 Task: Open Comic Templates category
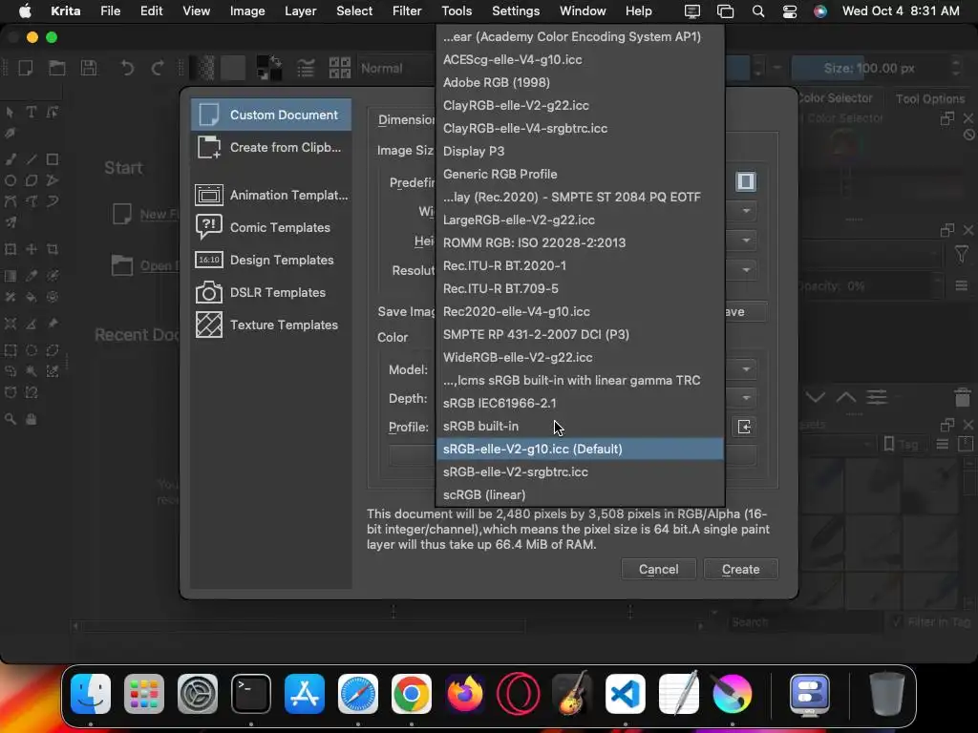pyautogui.click(x=271, y=227)
